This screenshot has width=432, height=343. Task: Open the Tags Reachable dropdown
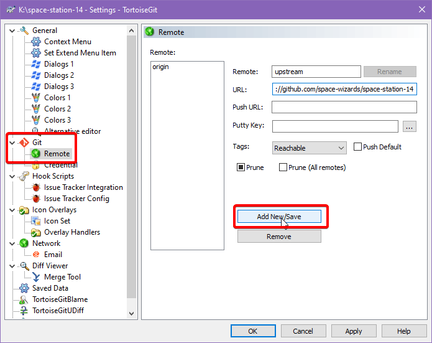[x=309, y=148]
